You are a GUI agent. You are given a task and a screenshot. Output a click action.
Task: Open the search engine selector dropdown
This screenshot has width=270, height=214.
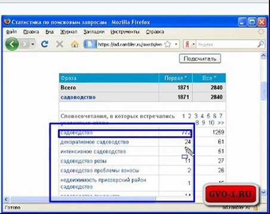tap(193, 45)
